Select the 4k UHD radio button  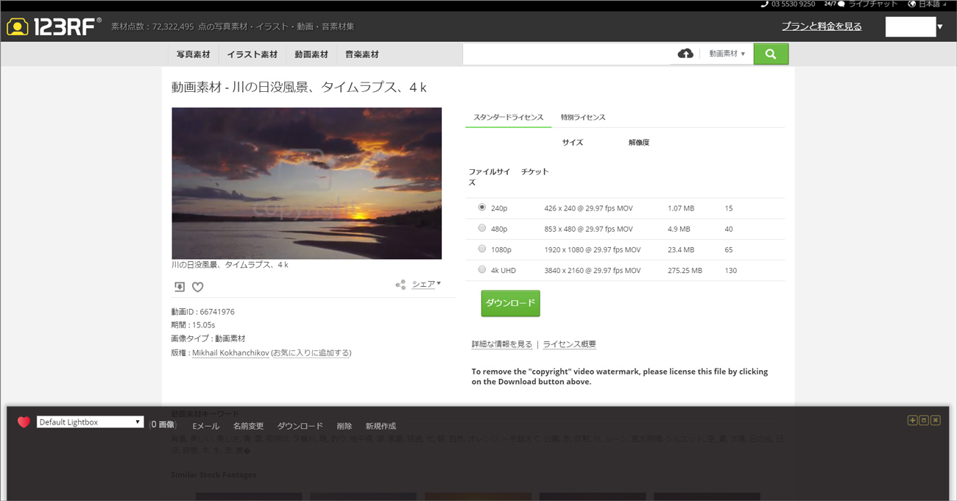pyautogui.click(x=482, y=269)
